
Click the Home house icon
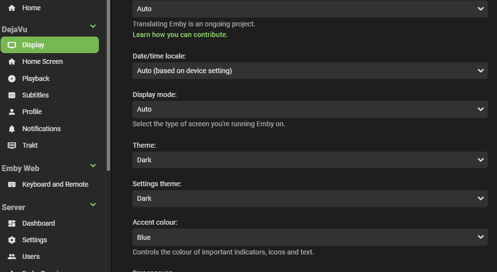pos(12,8)
